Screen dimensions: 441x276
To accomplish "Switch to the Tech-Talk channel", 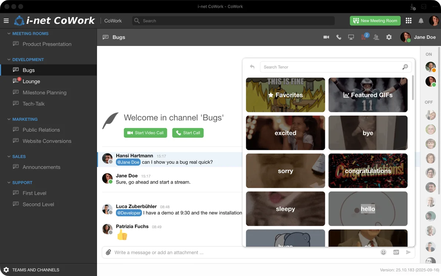I will [x=33, y=104].
